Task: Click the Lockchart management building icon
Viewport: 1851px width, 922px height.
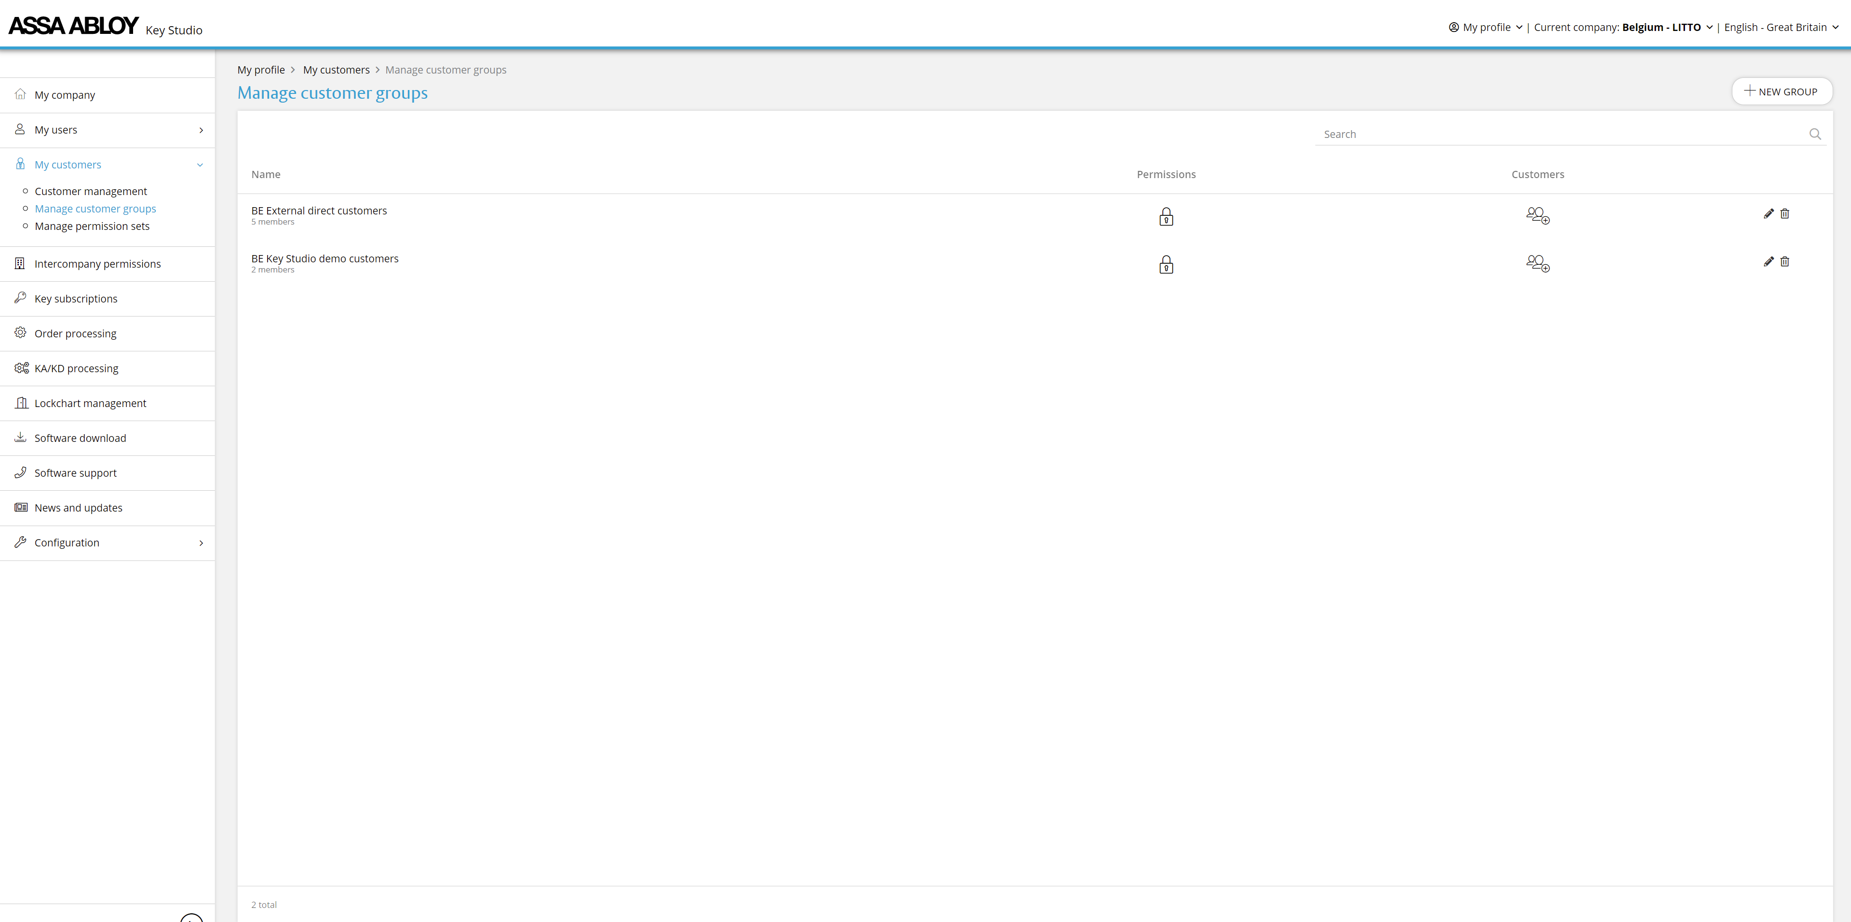Action: tap(21, 402)
